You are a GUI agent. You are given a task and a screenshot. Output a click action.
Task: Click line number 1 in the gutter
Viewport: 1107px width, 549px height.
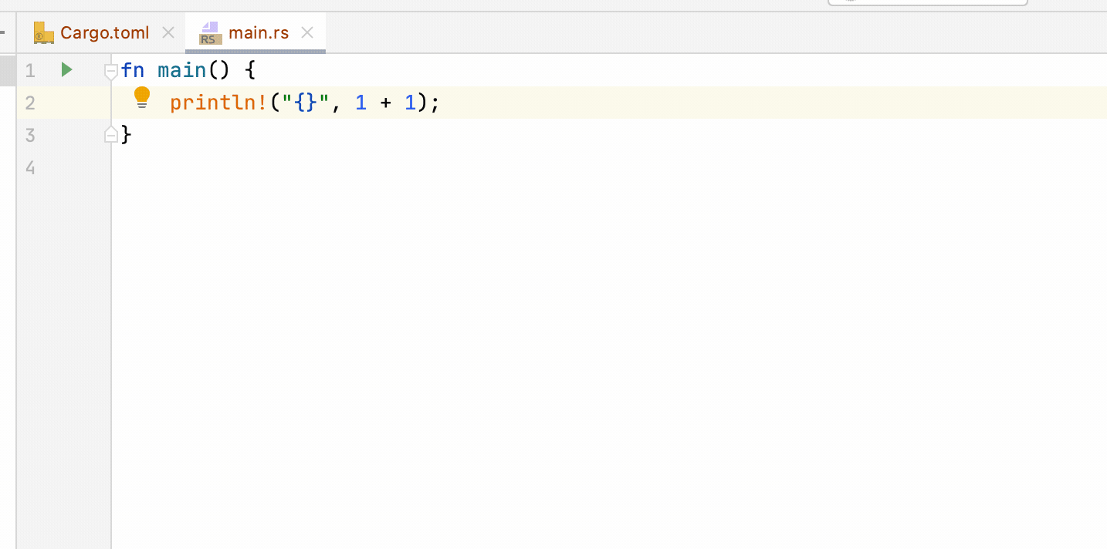[29, 69]
